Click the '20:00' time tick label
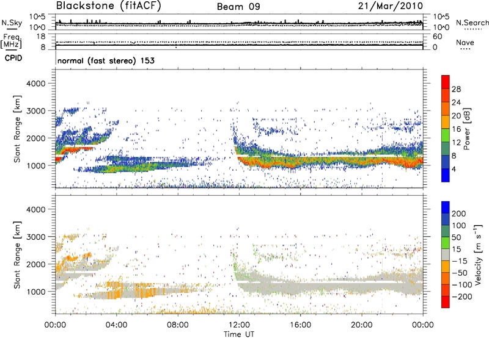Viewport: 489px width, 338px height. point(361,325)
